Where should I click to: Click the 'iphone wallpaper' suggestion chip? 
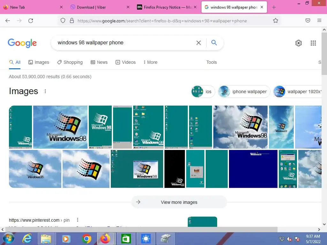(x=244, y=92)
